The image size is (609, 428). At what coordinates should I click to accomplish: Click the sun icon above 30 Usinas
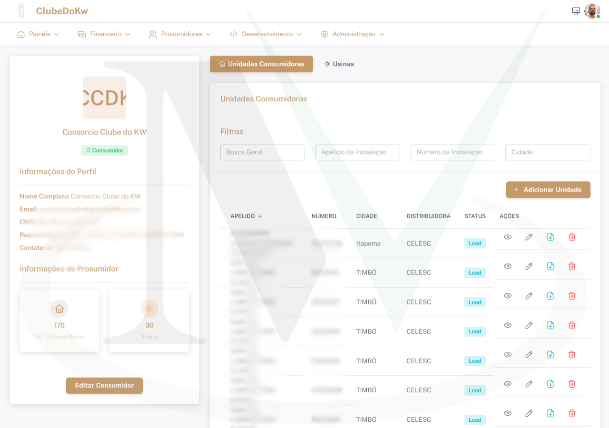pos(149,309)
